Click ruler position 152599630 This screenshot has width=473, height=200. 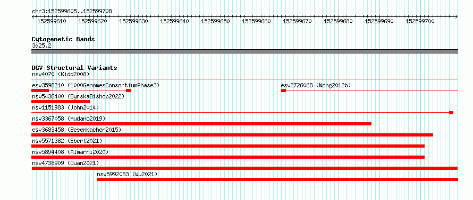pos(133,21)
